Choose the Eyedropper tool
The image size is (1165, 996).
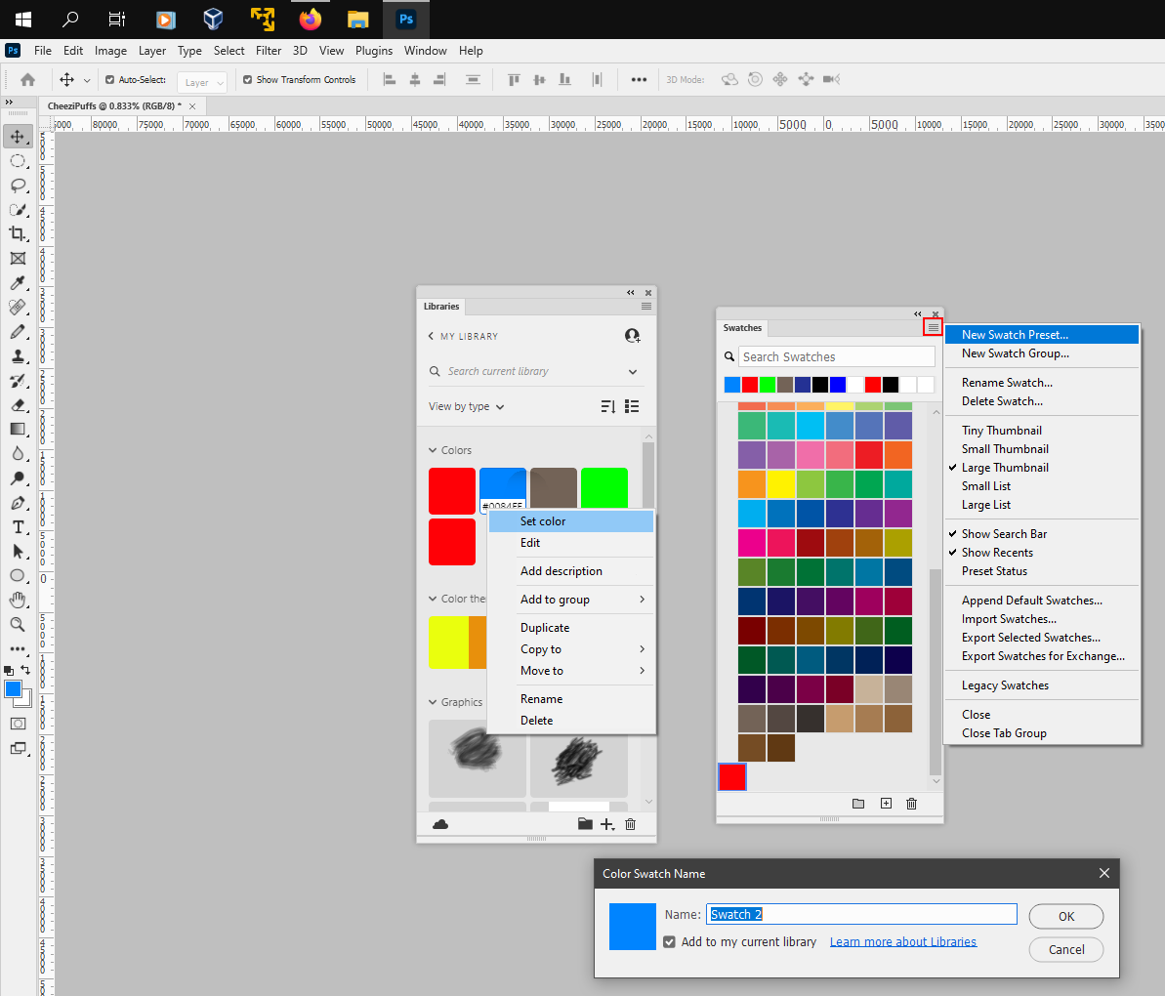click(x=17, y=282)
